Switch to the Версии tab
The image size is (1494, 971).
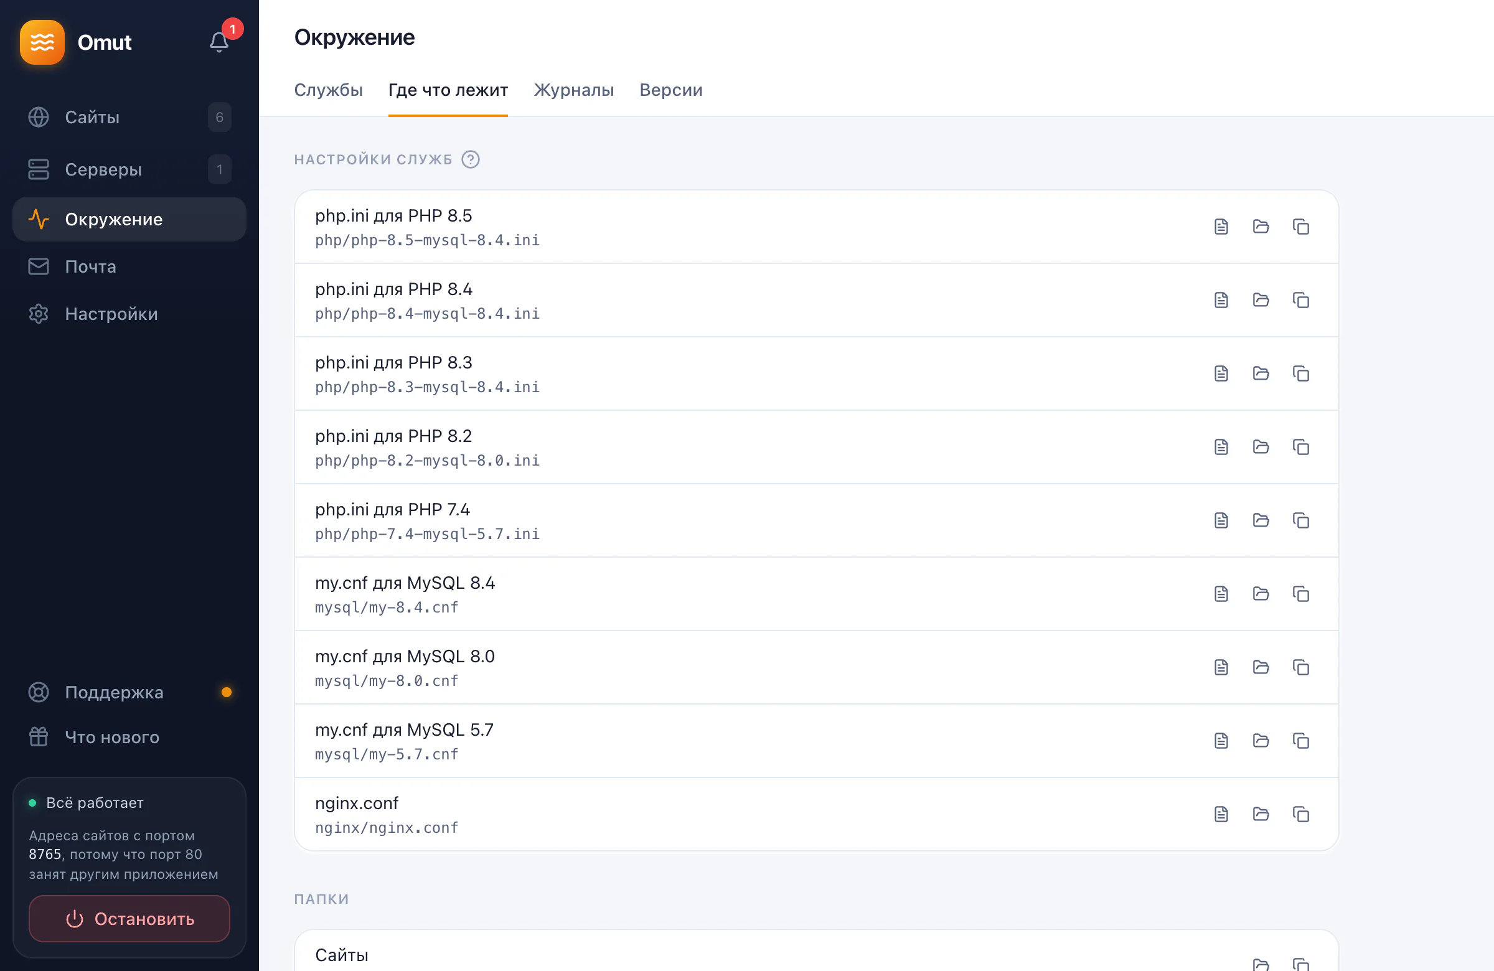[671, 90]
